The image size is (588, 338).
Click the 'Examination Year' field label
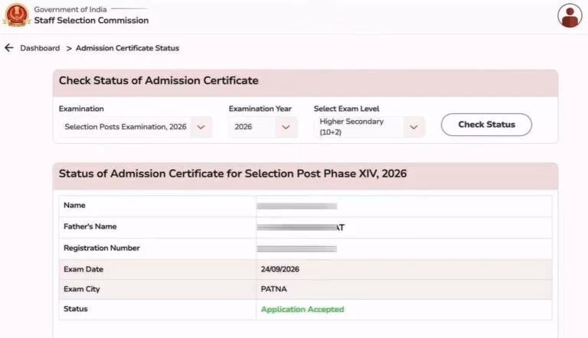(260, 109)
